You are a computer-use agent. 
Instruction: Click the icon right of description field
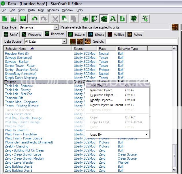click(x=175, y=27)
